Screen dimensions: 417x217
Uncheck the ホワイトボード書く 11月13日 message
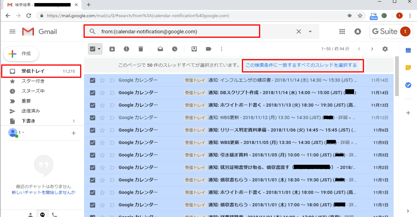93,105
